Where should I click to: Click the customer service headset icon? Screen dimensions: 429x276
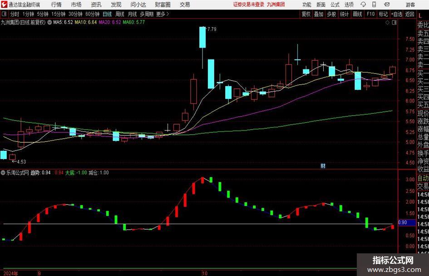tap(363, 5)
